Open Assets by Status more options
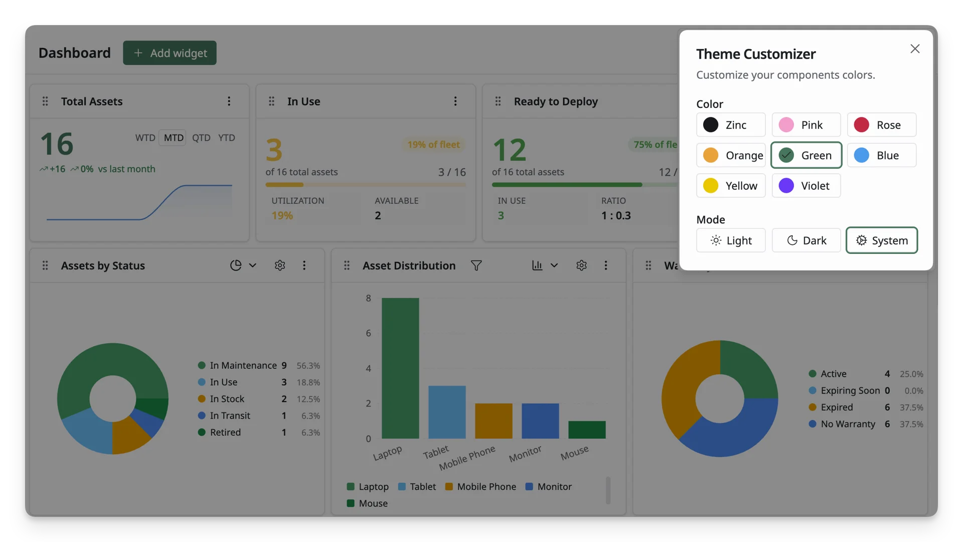 tap(304, 265)
